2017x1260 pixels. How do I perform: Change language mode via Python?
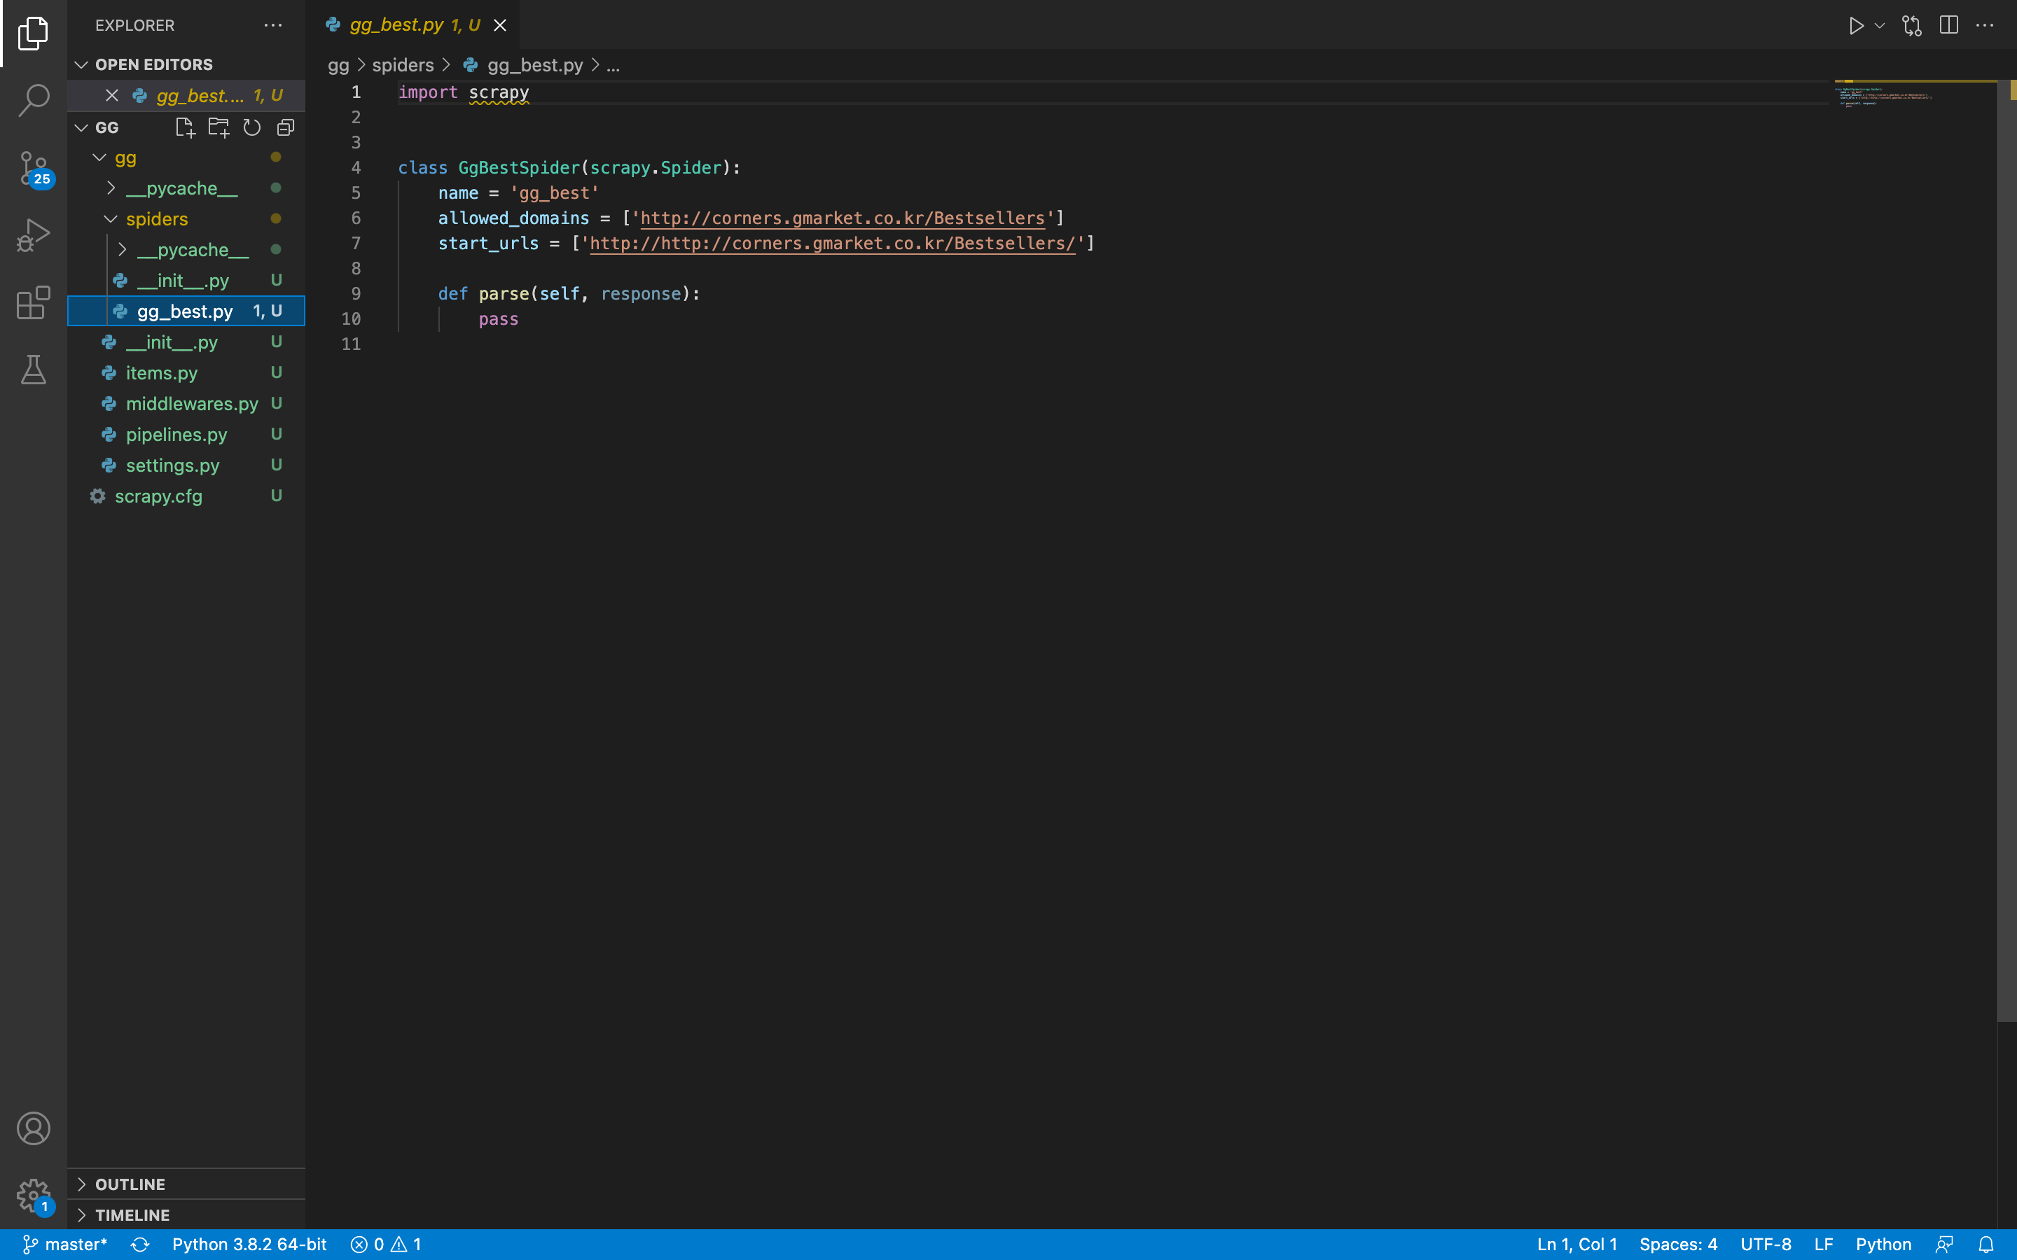click(x=1883, y=1244)
